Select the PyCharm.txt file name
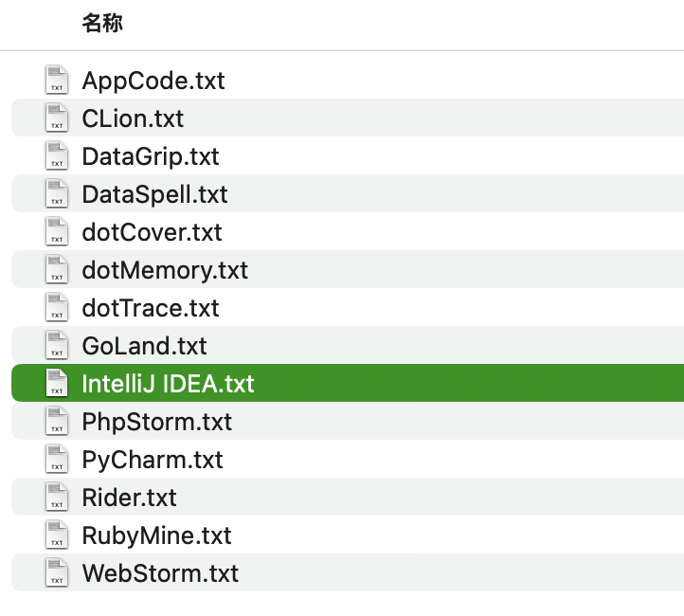The image size is (684, 616). coord(153,461)
